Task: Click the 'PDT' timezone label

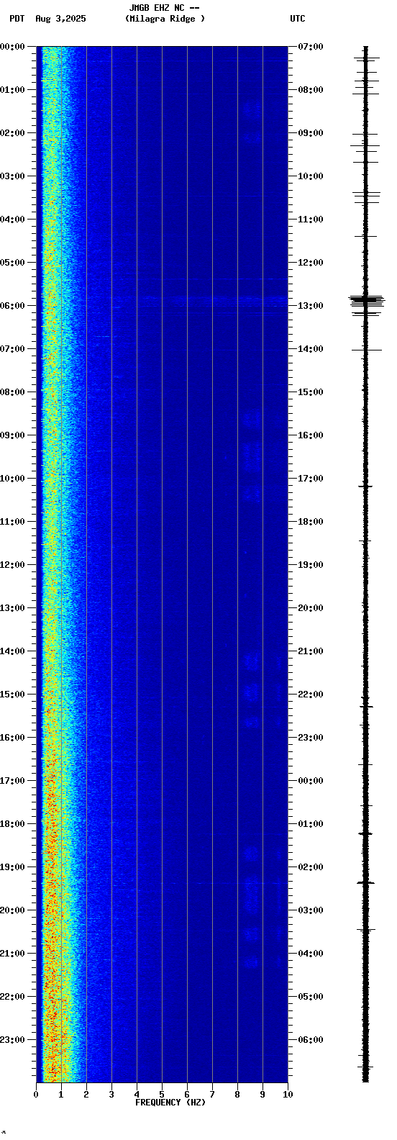Action: click(x=17, y=19)
